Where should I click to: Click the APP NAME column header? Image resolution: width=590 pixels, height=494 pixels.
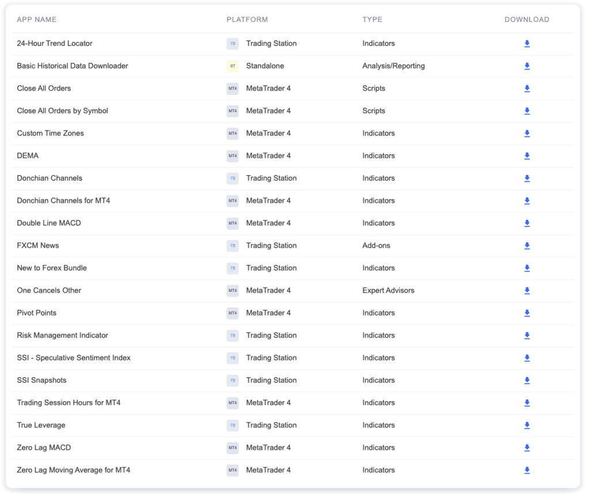(x=36, y=20)
